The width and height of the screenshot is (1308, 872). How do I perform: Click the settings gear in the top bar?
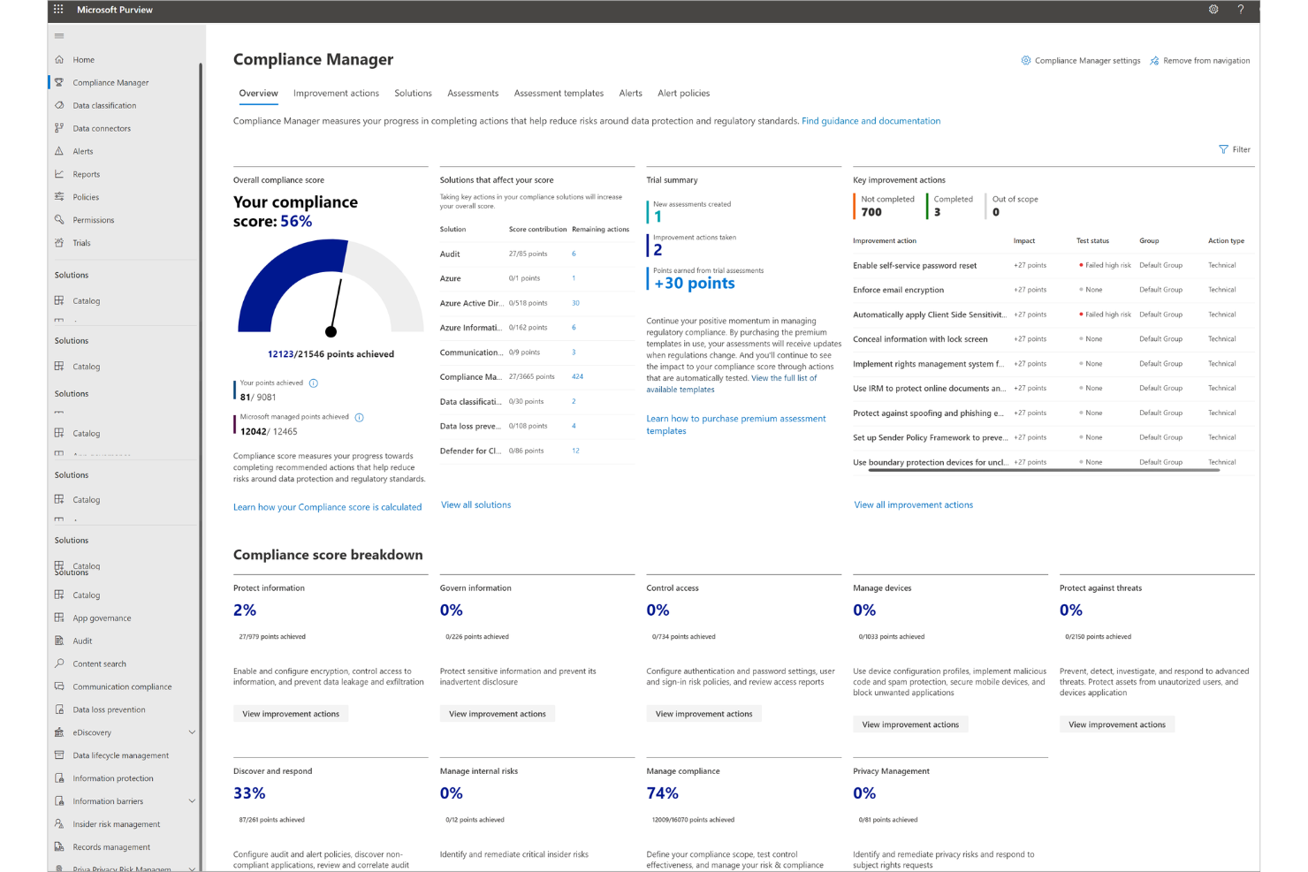pos(1213,10)
